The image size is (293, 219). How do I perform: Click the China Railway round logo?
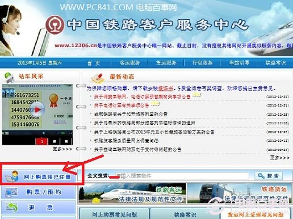point(55,25)
